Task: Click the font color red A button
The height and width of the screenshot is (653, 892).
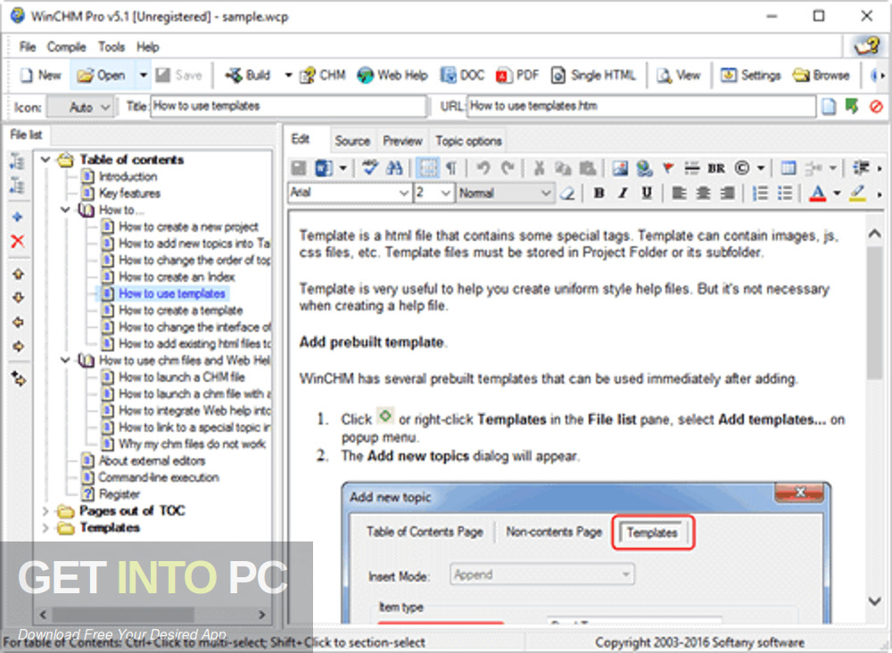Action: [817, 194]
